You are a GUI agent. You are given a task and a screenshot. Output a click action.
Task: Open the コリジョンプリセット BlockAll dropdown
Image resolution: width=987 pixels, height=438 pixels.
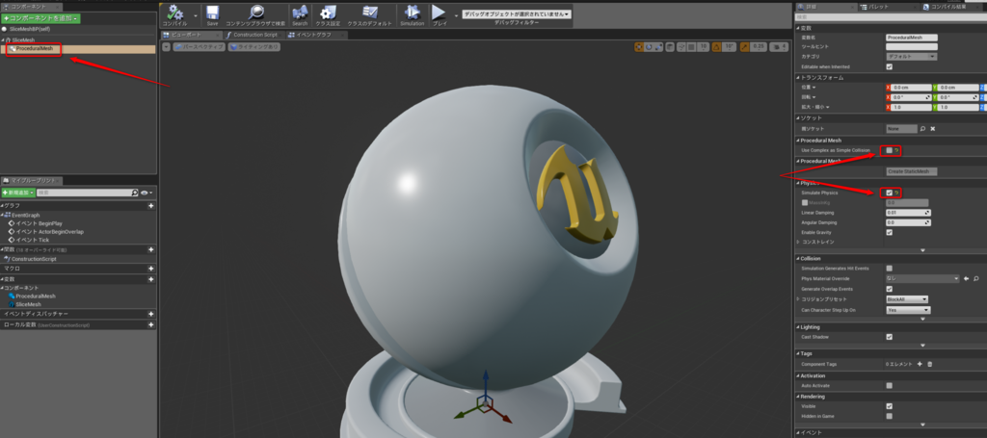tap(907, 299)
